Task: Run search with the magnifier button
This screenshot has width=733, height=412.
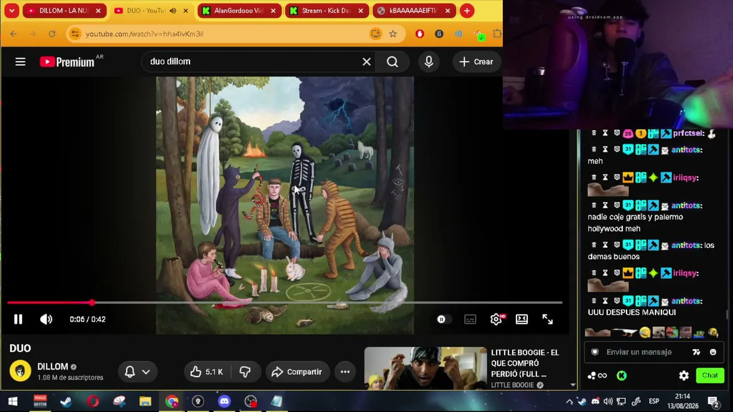Action: tap(392, 62)
